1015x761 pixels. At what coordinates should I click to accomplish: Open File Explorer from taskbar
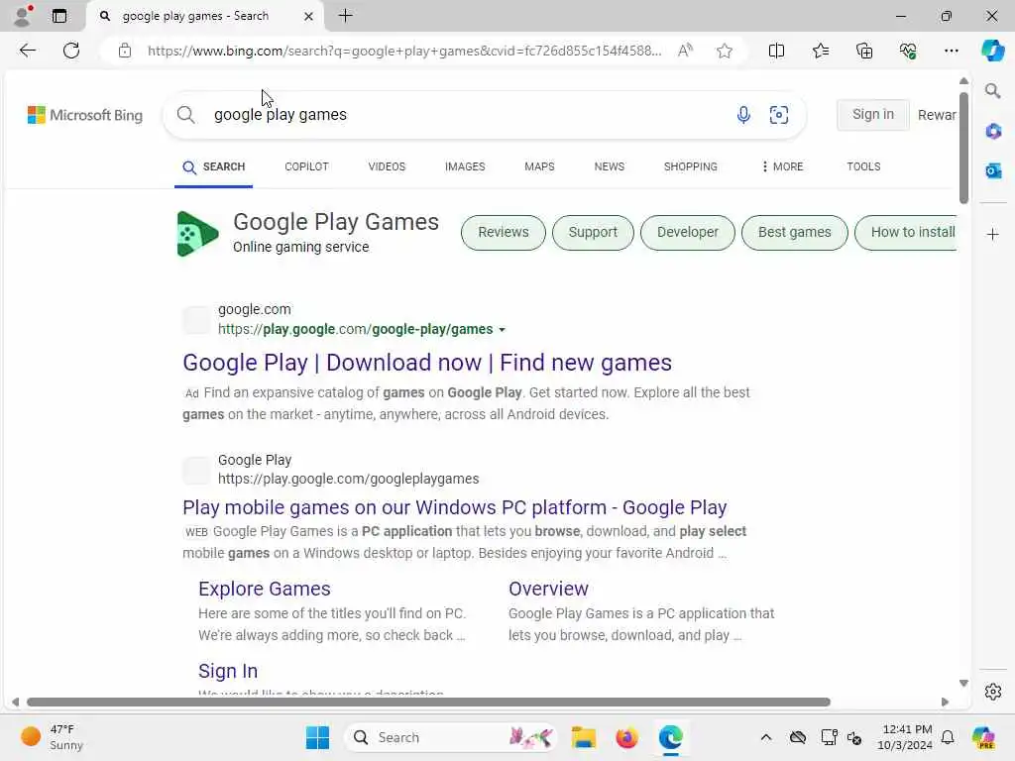coord(583,737)
